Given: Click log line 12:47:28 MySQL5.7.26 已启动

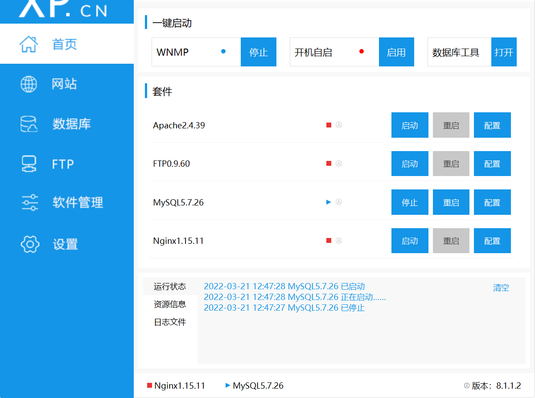Looking at the screenshot, I should pyautogui.click(x=284, y=286).
